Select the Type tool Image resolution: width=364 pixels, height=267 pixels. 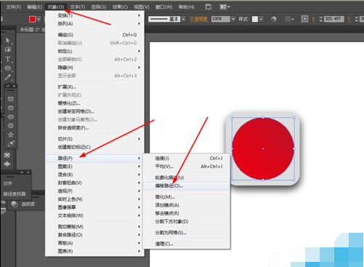(8, 59)
